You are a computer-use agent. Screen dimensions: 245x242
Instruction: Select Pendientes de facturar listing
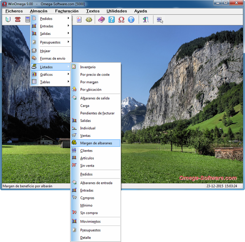tap(95, 113)
